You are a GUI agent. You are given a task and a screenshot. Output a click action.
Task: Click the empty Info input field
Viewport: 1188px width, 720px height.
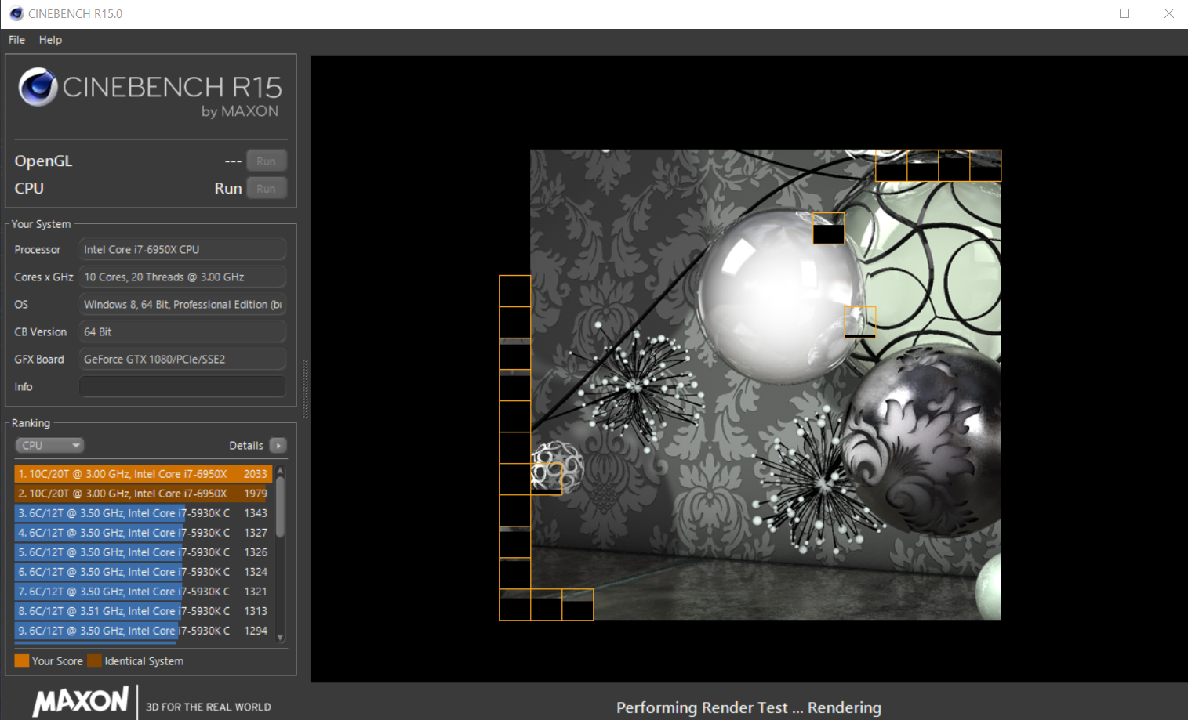182,387
